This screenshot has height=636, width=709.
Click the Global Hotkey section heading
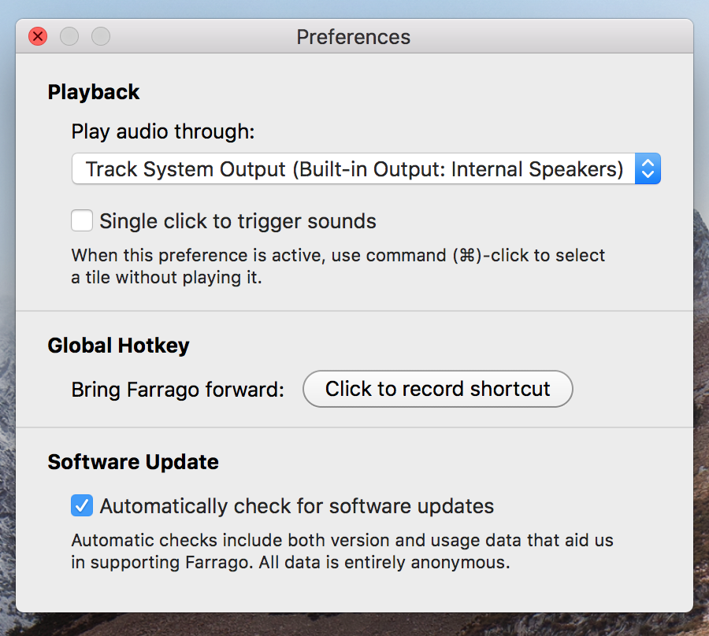[x=118, y=346]
